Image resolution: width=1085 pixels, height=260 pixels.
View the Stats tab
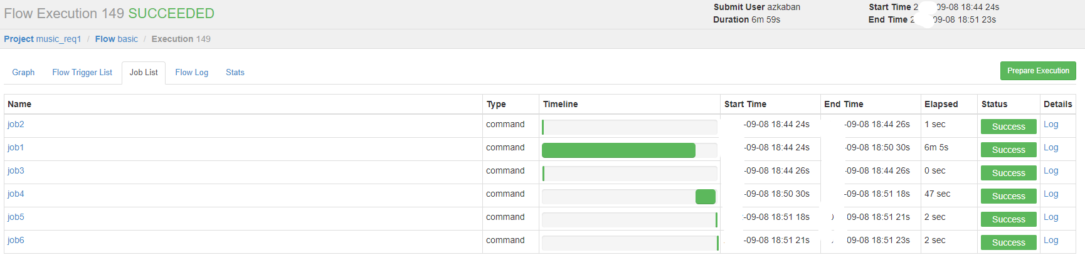point(235,73)
